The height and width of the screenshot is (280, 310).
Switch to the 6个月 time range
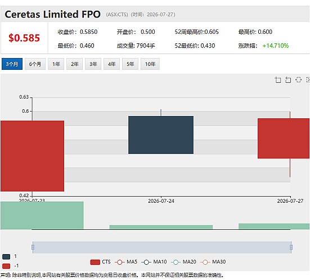tap(35, 64)
